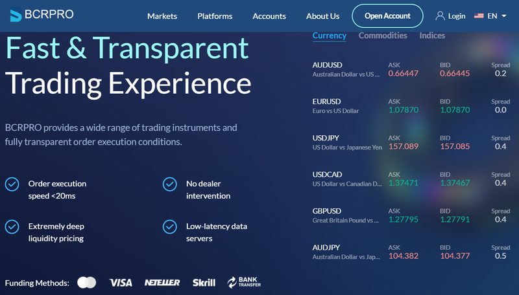Select the USDJPY currency pair
The image size is (519, 295).
coord(326,138)
